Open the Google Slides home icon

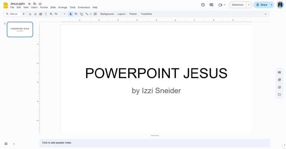[6, 5]
